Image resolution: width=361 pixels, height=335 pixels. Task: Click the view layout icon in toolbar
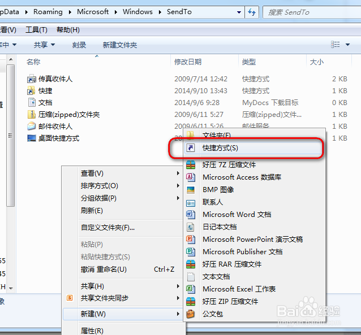[335, 45]
